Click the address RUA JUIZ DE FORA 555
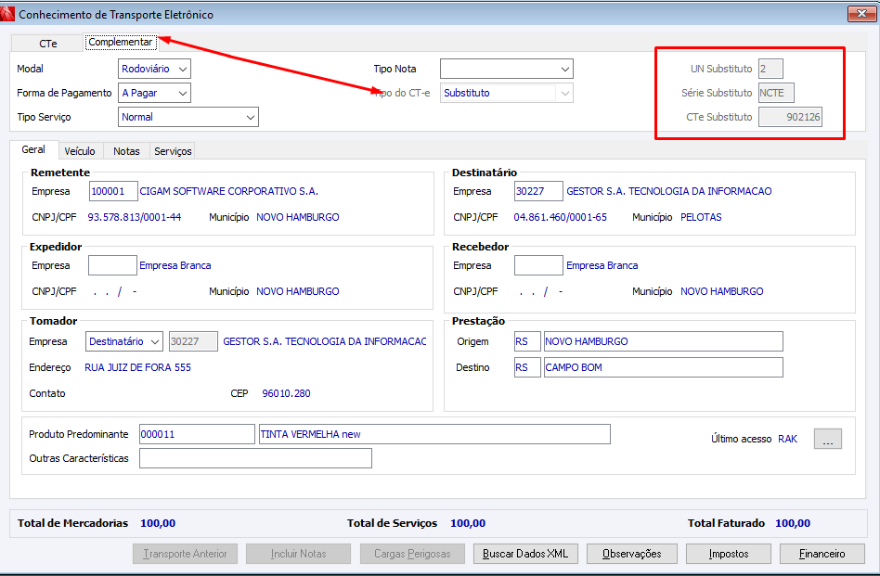Image resolution: width=880 pixels, height=576 pixels. [x=138, y=367]
